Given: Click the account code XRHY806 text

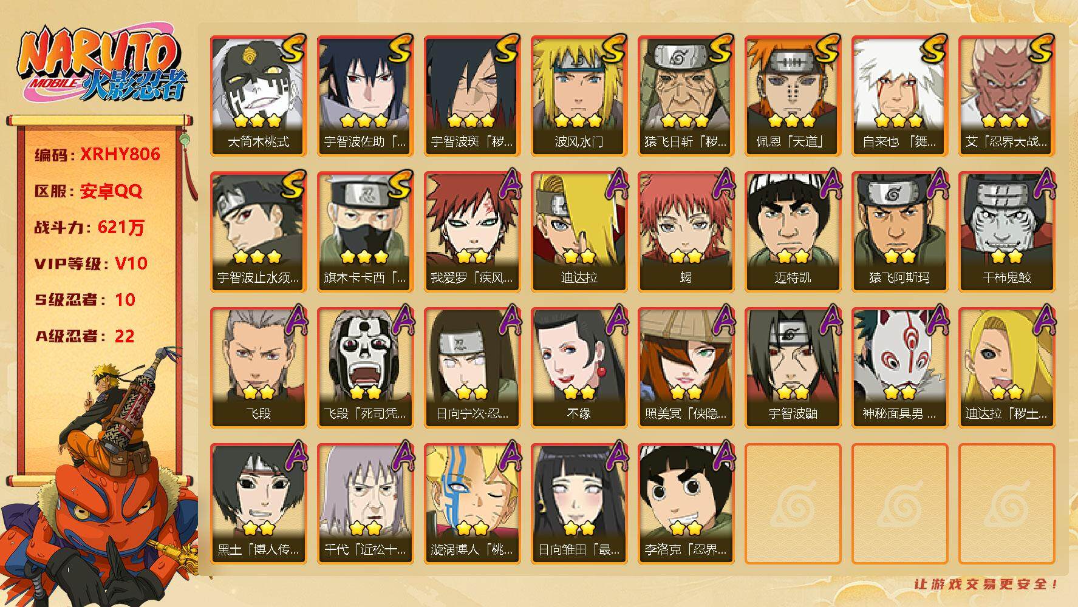Looking at the screenshot, I should pos(120,154).
